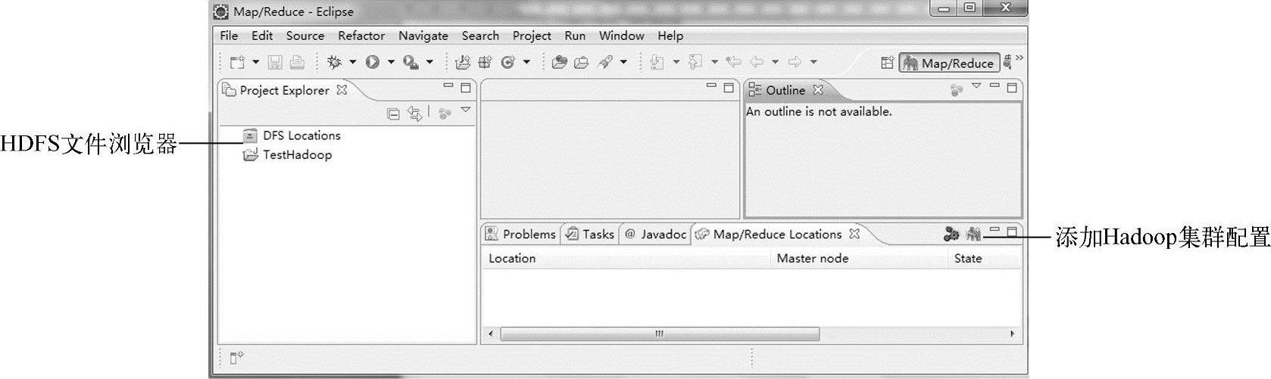Click the Open Type toolbar icon
Viewport: 1271px width, 379px height.
click(x=559, y=62)
